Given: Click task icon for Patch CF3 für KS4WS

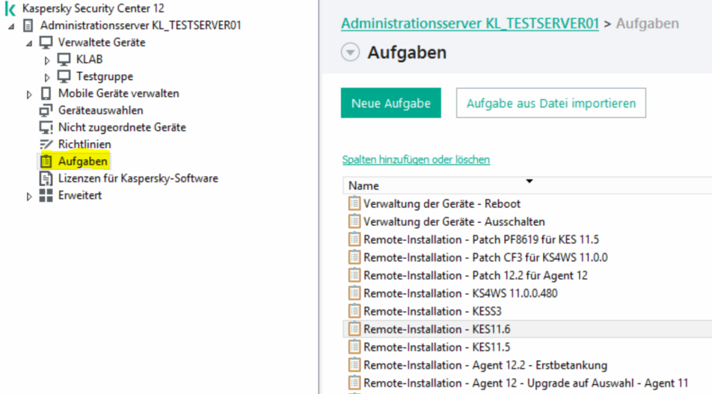Looking at the screenshot, I should coord(355,257).
